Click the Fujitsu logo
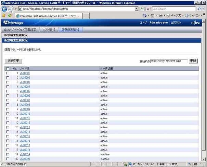This screenshot has height=167, width=207. [196, 23]
